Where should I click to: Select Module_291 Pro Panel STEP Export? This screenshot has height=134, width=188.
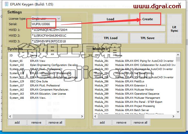pos(134,102)
